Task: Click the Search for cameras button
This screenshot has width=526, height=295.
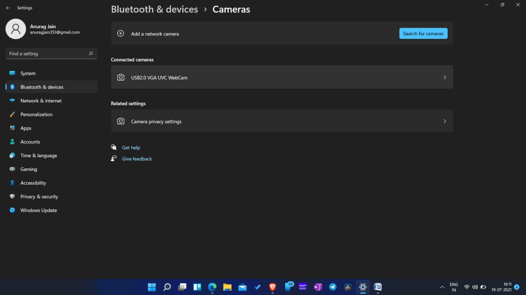Action: pyautogui.click(x=423, y=33)
